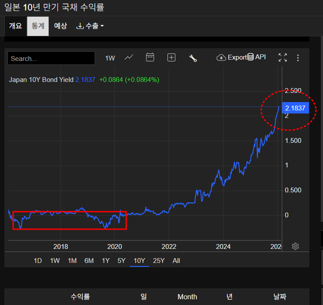Screen dimensions: 323x305
Task: Open the 1W interval dropdown
Action: (x=110, y=58)
